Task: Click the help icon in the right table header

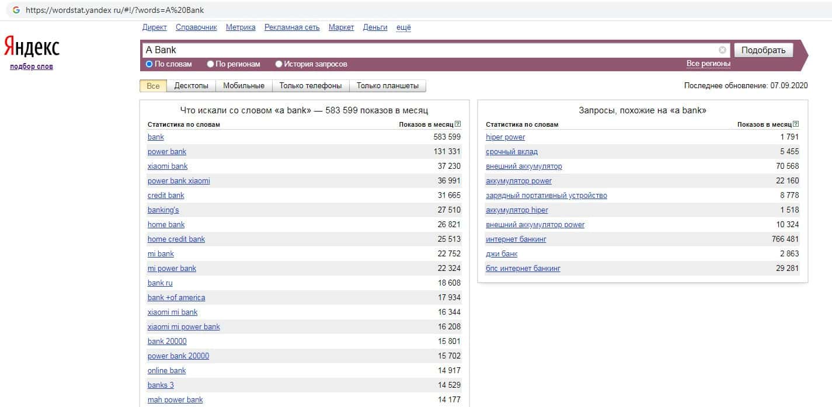Action: pyautogui.click(x=796, y=124)
